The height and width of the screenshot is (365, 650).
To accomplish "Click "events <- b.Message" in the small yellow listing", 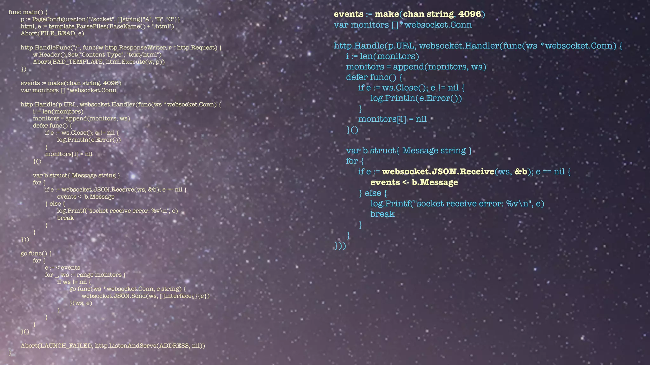I will click(x=86, y=196).
